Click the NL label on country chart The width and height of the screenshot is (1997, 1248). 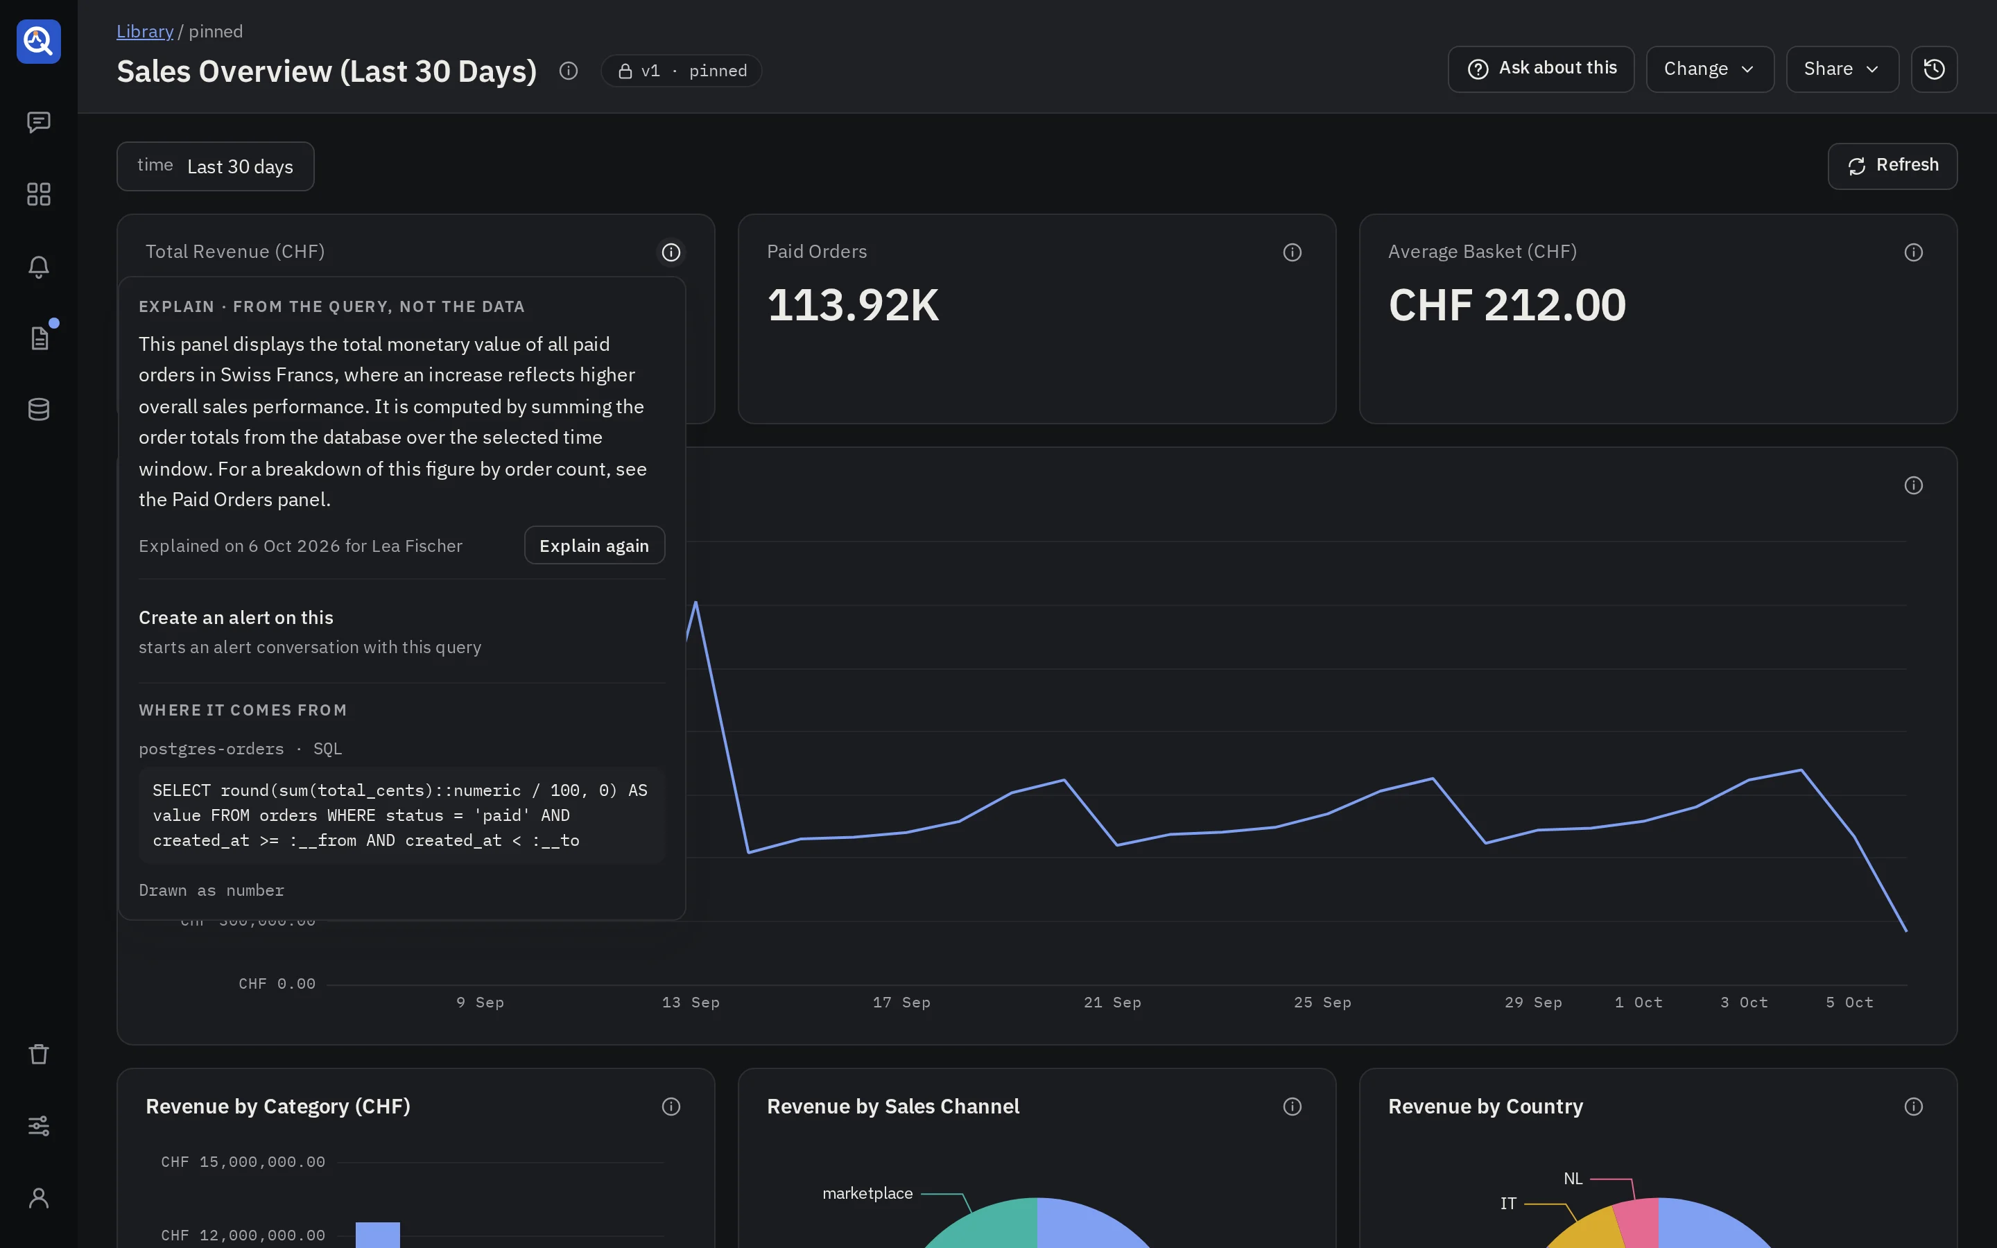tap(1573, 1179)
